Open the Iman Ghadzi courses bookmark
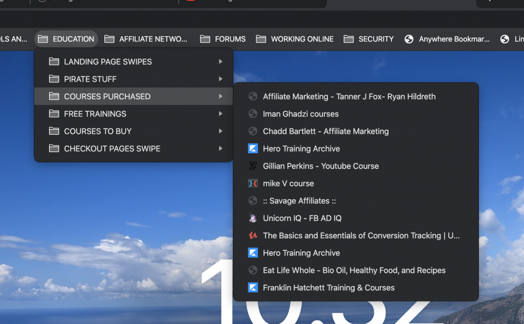 356,114
